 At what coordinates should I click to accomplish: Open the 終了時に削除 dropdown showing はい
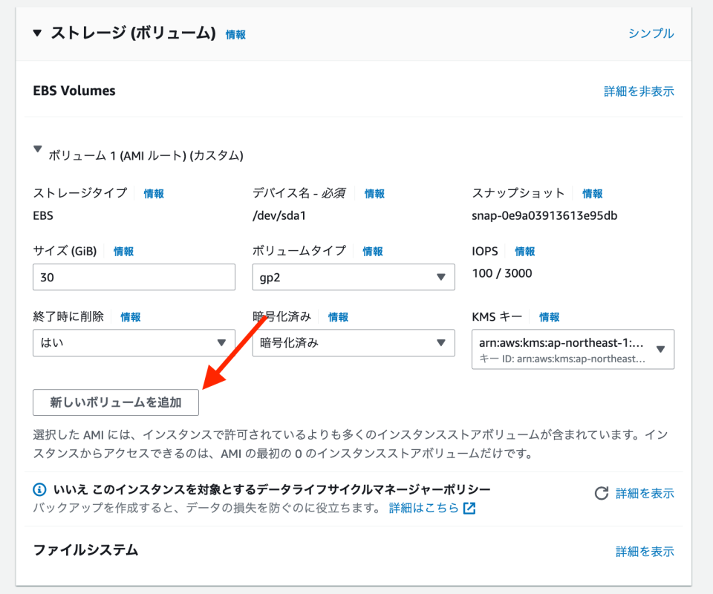[x=134, y=343]
